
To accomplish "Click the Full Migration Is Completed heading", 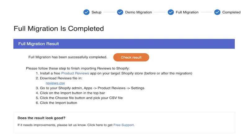I will [x=59, y=29].
